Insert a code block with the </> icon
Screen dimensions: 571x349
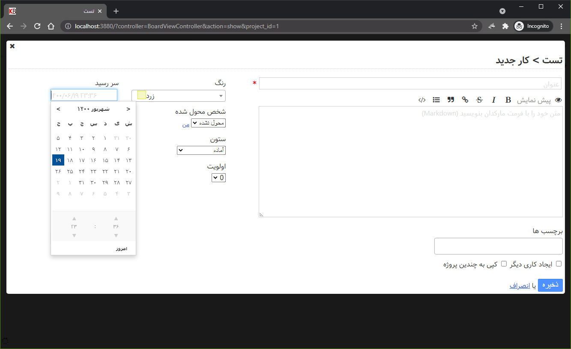tap(422, 100)
